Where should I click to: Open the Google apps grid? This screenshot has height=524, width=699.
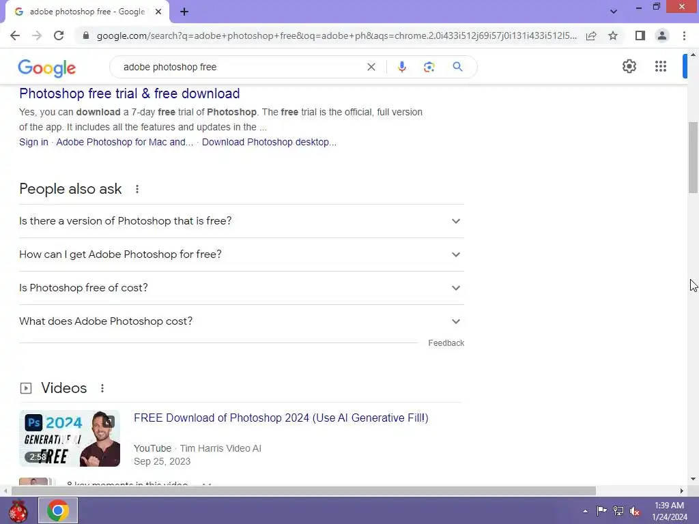coord(661,66)
